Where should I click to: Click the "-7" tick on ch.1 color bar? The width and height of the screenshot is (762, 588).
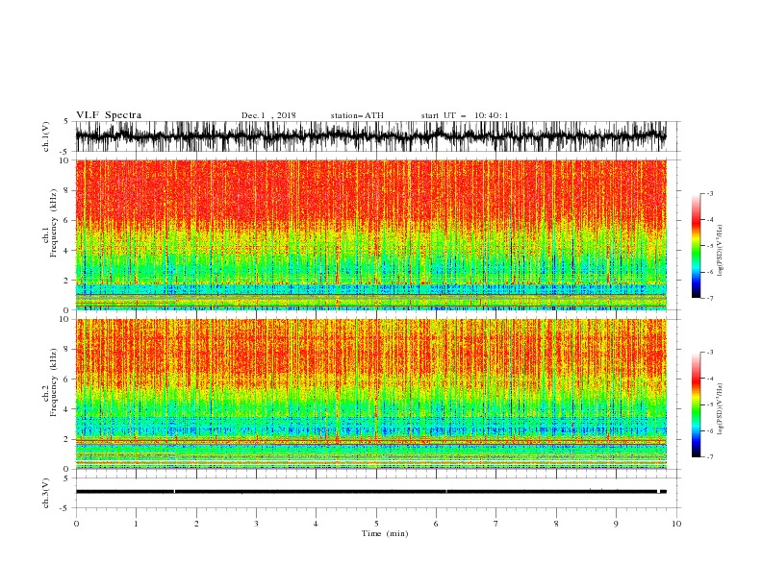click(710, 298)
